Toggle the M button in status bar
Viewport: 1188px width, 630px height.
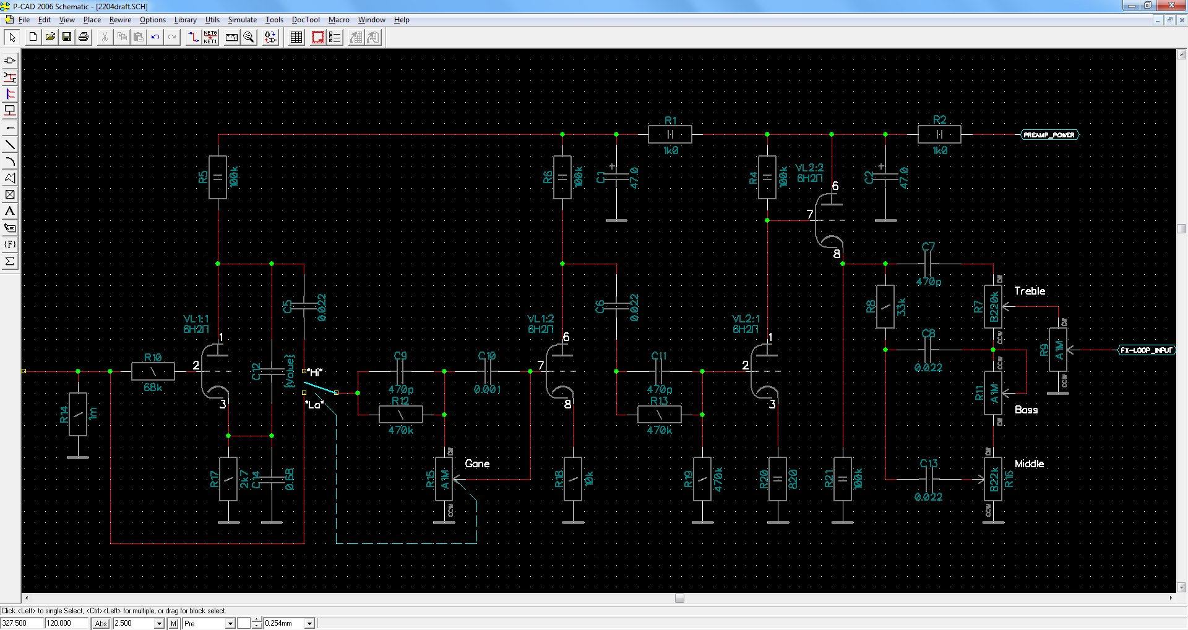[174, 623]
